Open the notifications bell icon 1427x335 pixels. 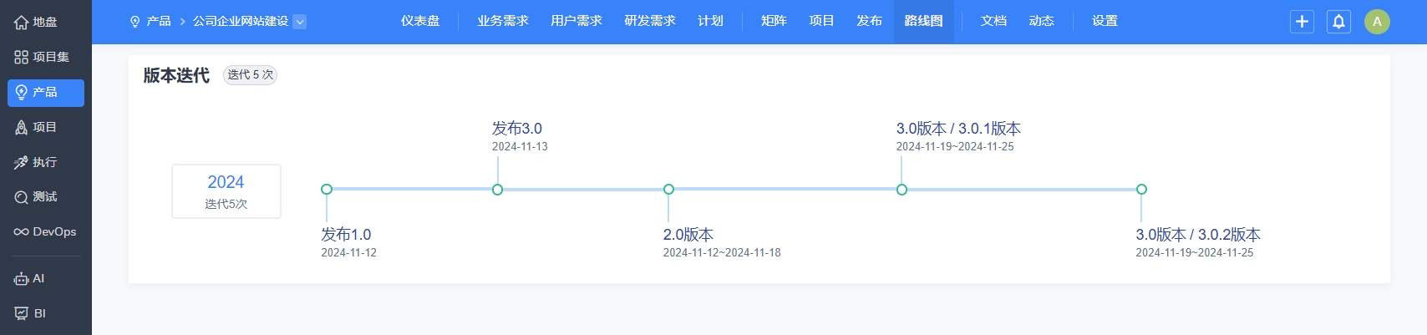pyautogui.click(x=1338, y=22)
